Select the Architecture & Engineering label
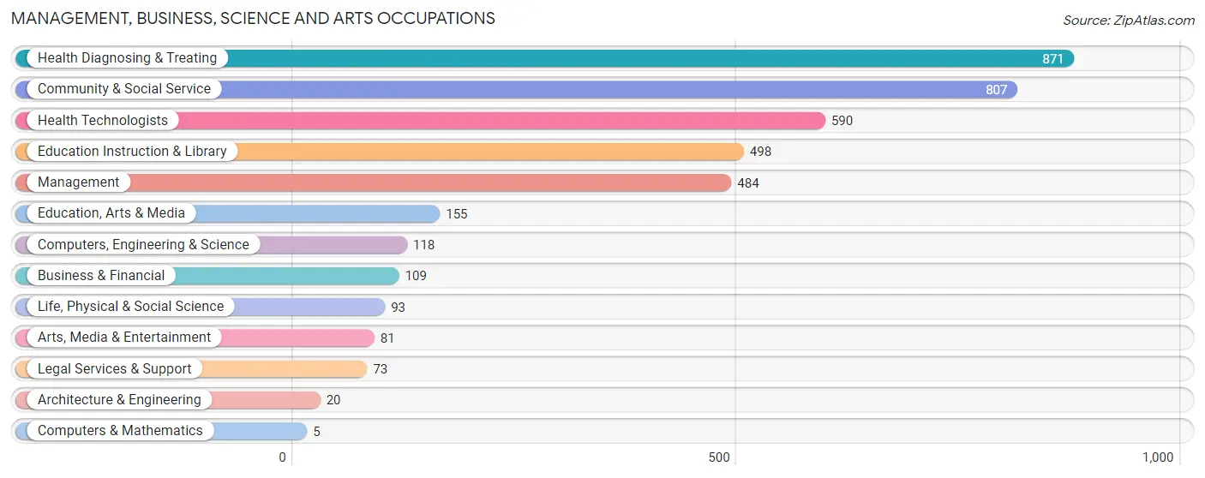Image resolution: width=1205 pixels, height=478 pixels. point(119,400)
